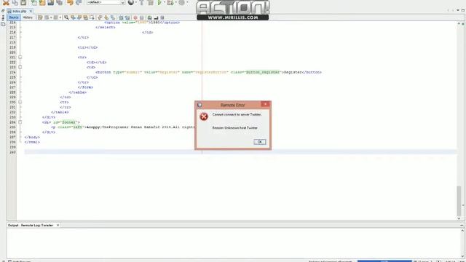This screenshot has width=466, height=262.
Task: Maximize the editor window via top-right icon
Action: [x=463, y=10]
